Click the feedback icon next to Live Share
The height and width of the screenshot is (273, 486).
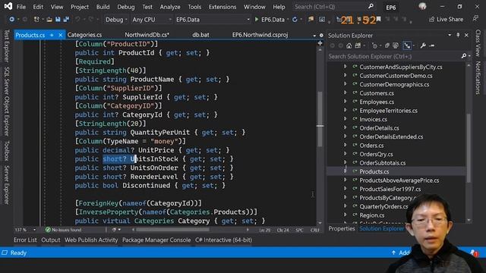(475, 19)
